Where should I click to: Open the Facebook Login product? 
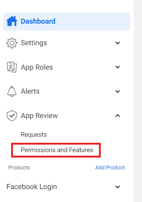(32, 187)
